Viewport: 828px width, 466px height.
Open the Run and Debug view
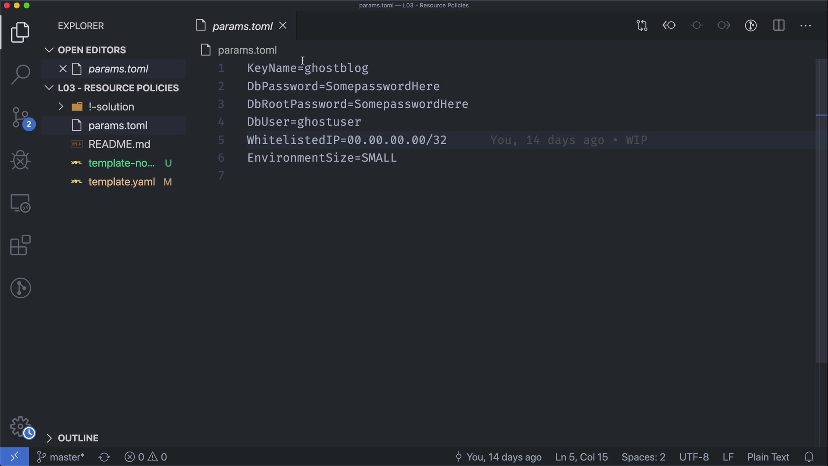pyautogui.click(x=20, y=160)
